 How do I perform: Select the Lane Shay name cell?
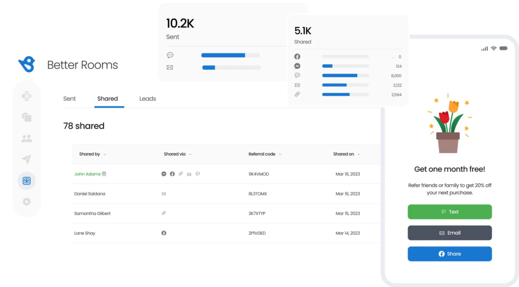85,233
